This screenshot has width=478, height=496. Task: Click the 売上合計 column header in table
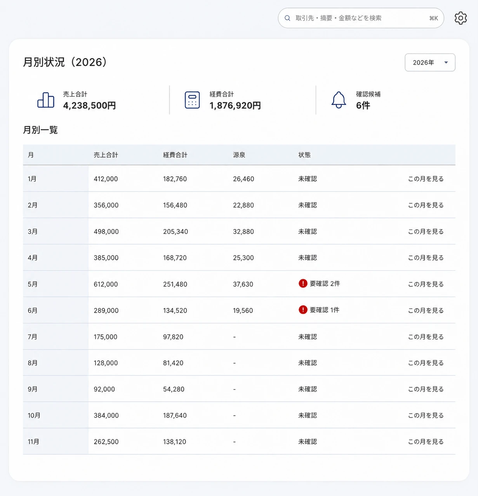tap(106, 155)
